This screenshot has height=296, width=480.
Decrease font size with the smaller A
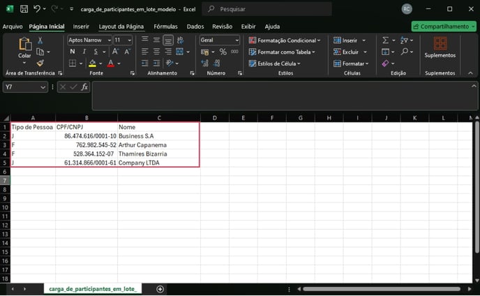(127, 52)
